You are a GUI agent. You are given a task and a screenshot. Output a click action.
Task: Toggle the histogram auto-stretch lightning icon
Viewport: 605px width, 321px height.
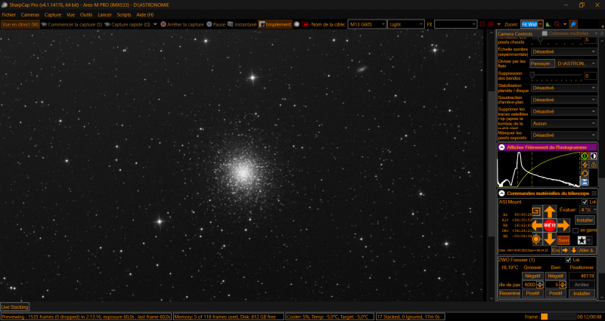click(x=585, y=165)
